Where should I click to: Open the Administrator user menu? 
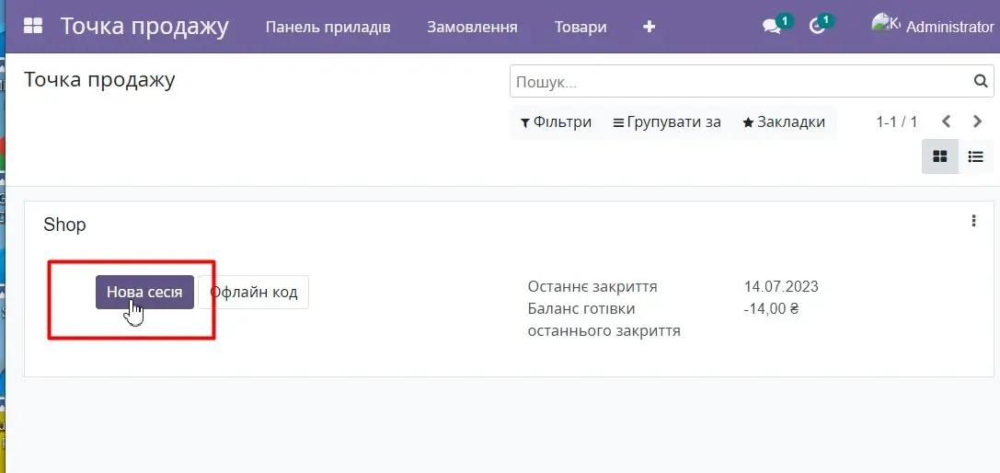click(933, 27)
